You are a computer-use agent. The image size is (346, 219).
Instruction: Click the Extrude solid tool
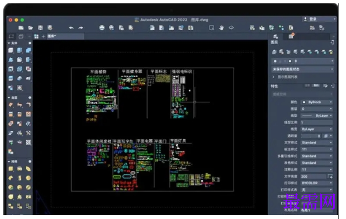coord(20,50)
